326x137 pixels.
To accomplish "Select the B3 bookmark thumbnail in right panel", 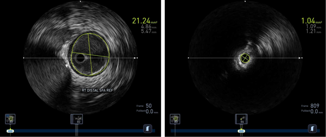I will (176, 119).
